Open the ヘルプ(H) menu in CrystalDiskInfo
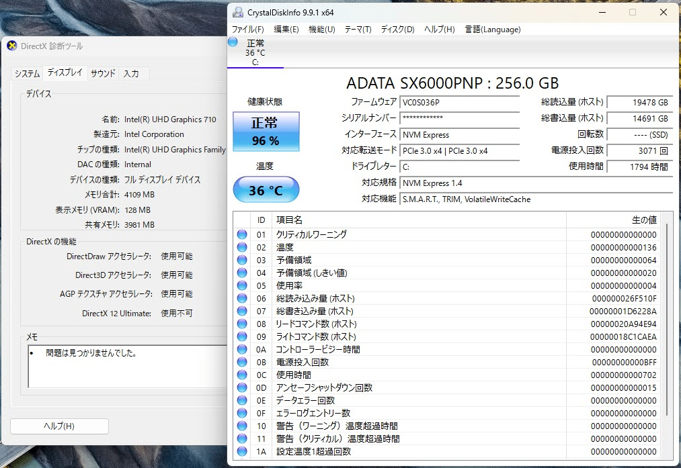Image resolution: width=681 pixels, height=468 pixels. [x=440, y=30]
